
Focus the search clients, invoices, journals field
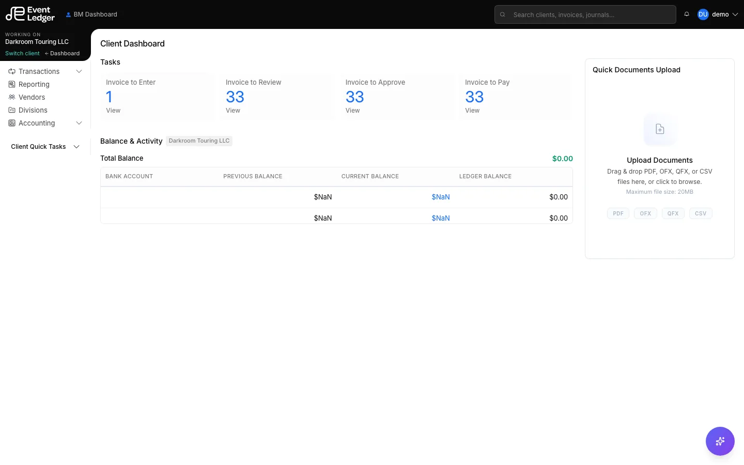click(585, 14)
